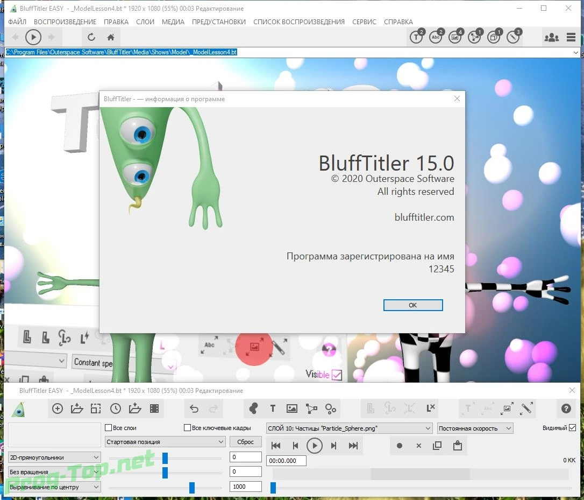Viewport: 584px width, 500px height.
Task: Click the copy keyframe icon
Action: click(x=438, y=445)
